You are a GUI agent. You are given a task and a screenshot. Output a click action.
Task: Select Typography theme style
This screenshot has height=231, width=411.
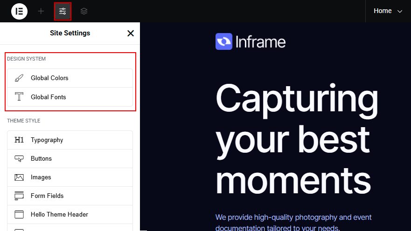[47, 140]
